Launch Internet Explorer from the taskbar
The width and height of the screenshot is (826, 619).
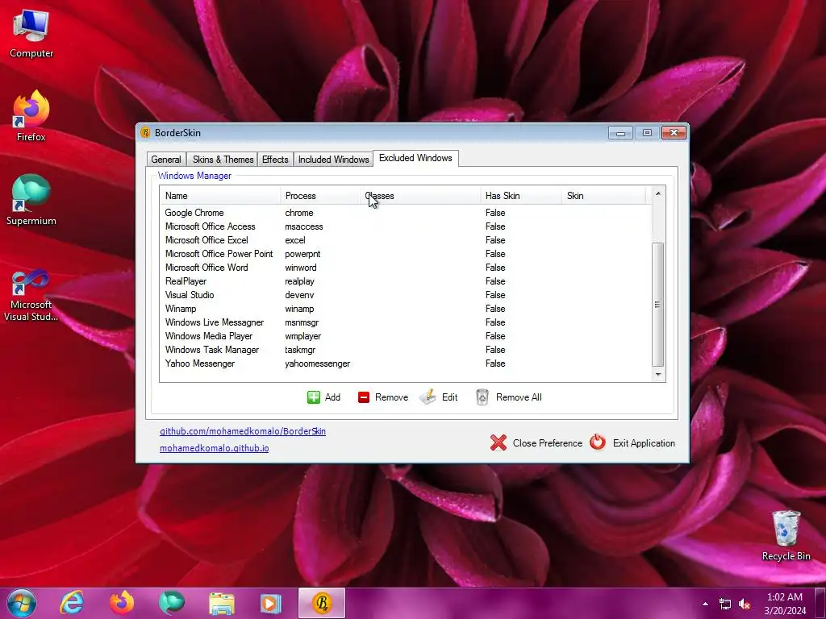click(72, 603)
